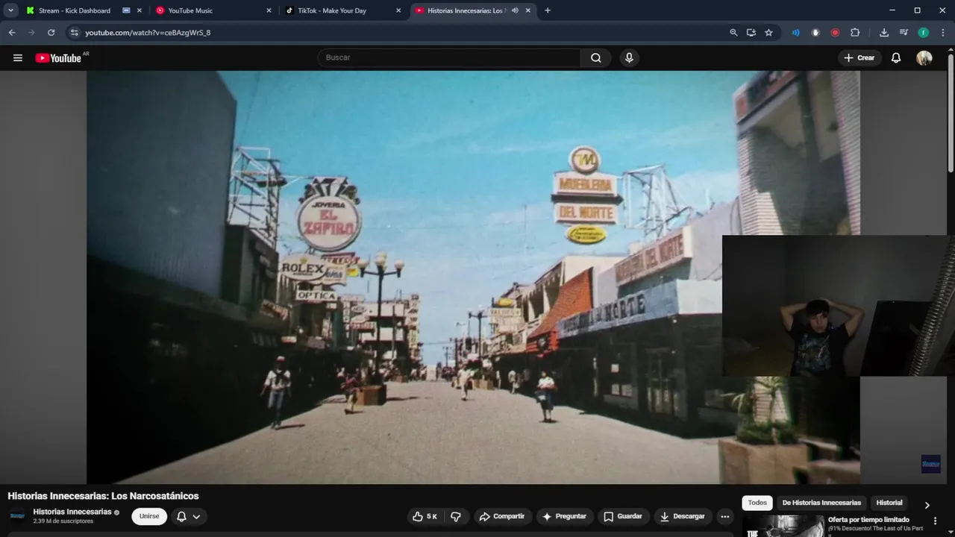Open 'Oferta por tiempo limitado' thumbnail
This screenshot has height=537, width=955.
coord(783,526)
